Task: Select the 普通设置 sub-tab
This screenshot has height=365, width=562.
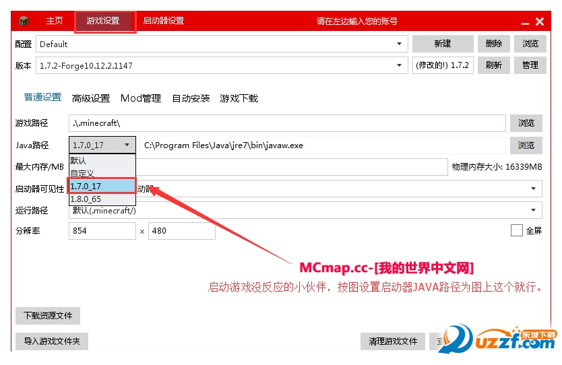Action: coord(42,97)
